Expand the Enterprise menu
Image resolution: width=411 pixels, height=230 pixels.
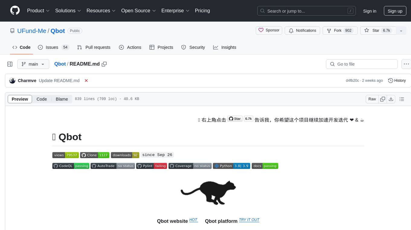pos(175,11)
